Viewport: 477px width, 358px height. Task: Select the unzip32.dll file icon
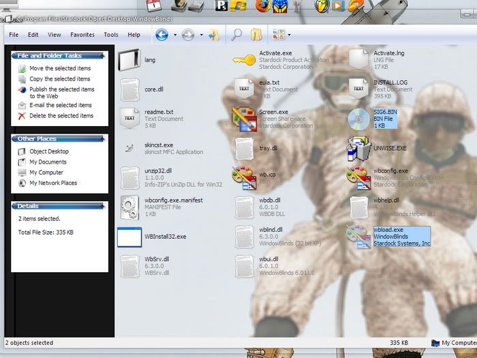tap(130, 178)
